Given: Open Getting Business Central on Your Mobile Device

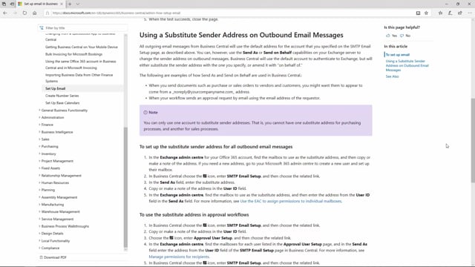Looking at the screenshot, I should click(x=82, y=47).
